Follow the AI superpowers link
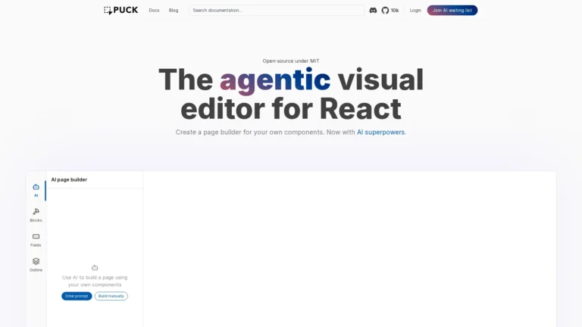Screen dimensions: 582x327 (x=380, y=132)
